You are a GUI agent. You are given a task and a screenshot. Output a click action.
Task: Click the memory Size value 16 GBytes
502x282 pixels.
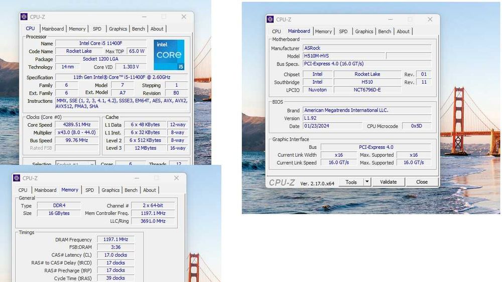[x=59, y=213]
